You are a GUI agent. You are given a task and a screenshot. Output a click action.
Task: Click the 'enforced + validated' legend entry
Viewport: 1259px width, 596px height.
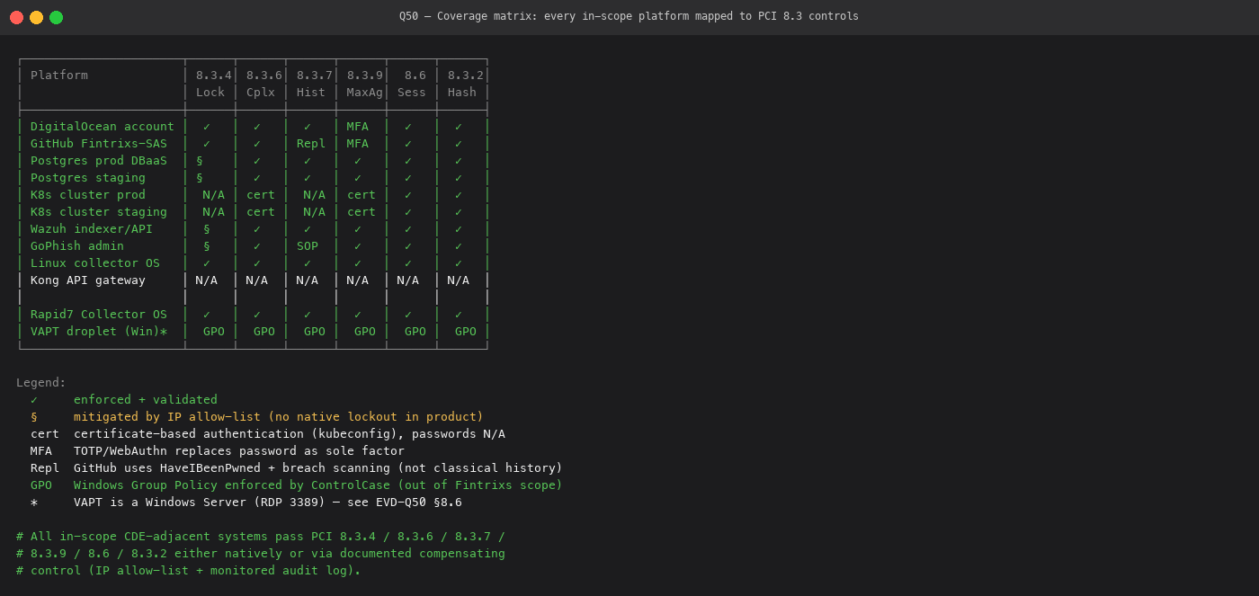click(x=146, y=400)
